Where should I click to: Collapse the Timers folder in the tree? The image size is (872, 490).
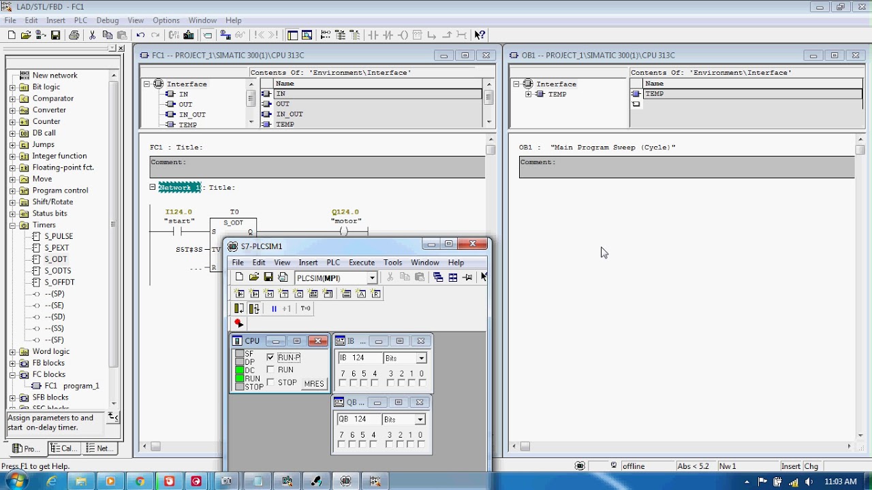click(12, 225)
